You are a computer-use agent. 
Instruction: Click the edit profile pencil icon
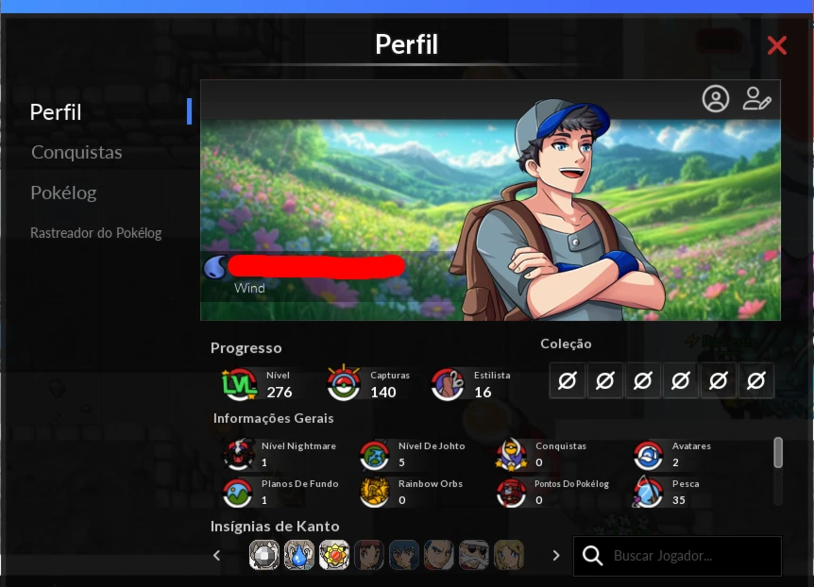[x=756, y=98]
